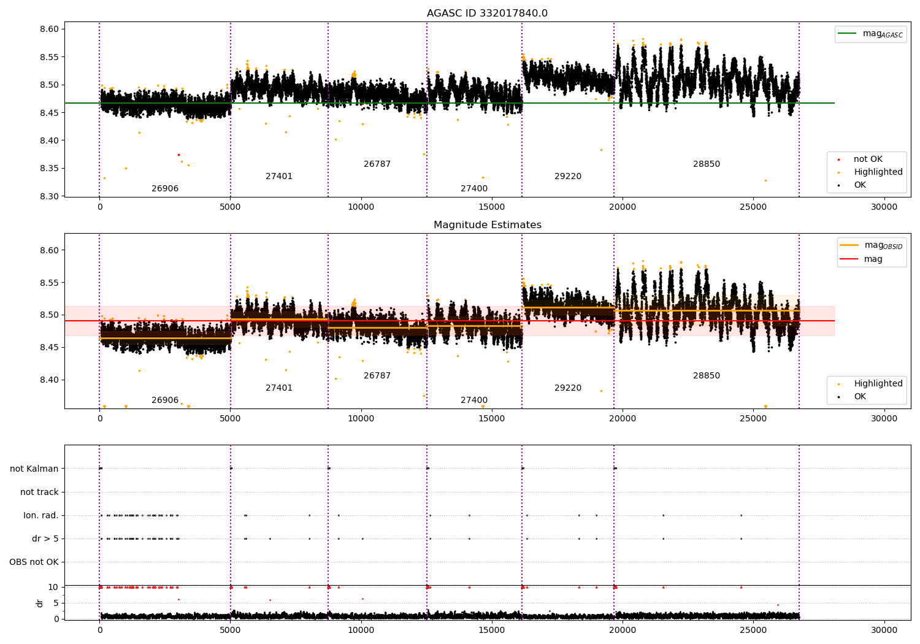Click x-tick 25000 on the bottom plot

tap(753, 631)
